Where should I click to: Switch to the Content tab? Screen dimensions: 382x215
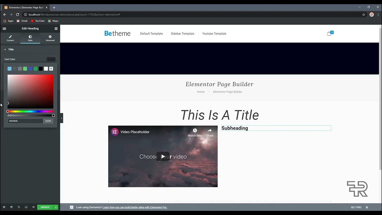tap(10, 38)
